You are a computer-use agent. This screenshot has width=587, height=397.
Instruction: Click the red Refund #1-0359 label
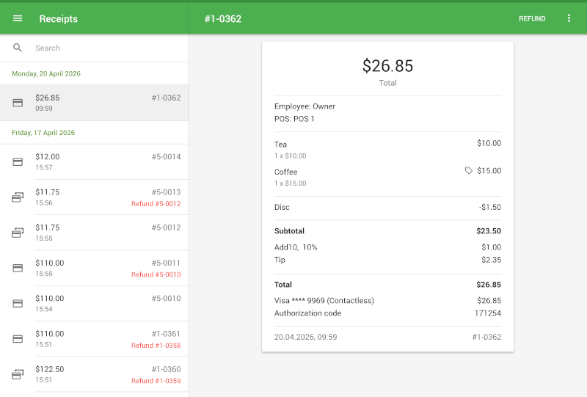156,381
